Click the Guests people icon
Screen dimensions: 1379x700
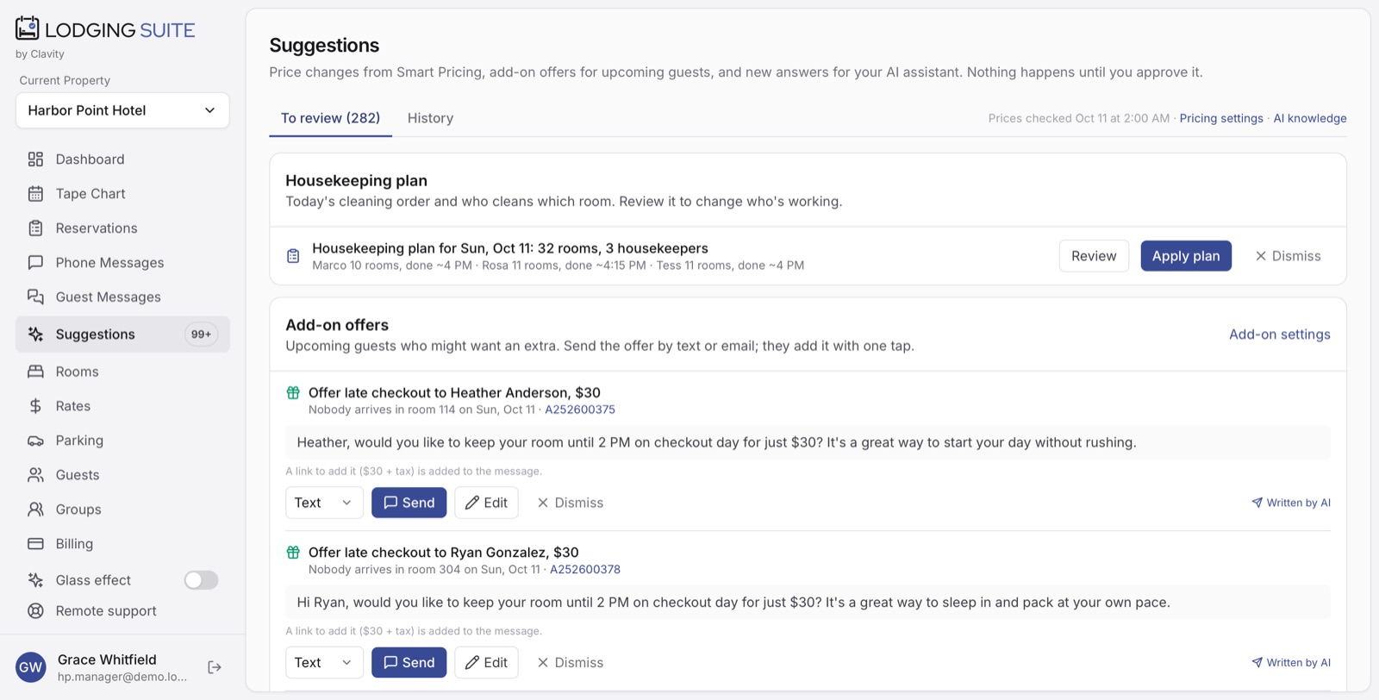[x=35, y=475]
